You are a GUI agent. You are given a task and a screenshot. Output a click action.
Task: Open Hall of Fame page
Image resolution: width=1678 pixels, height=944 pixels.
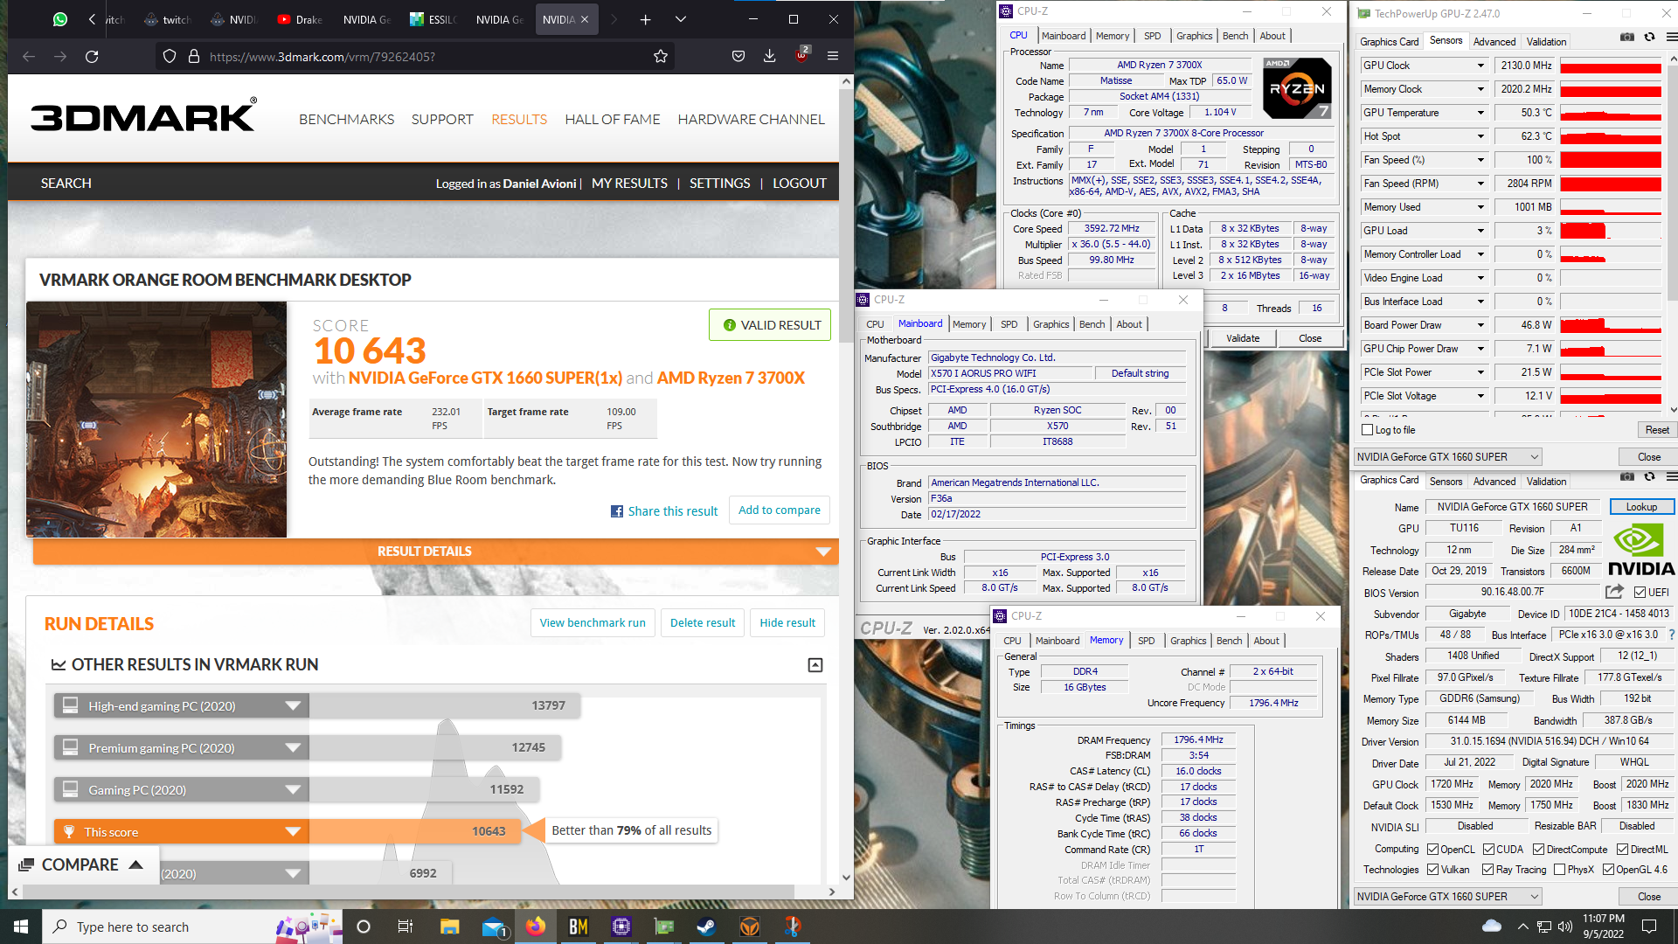[x=612, y=119]
